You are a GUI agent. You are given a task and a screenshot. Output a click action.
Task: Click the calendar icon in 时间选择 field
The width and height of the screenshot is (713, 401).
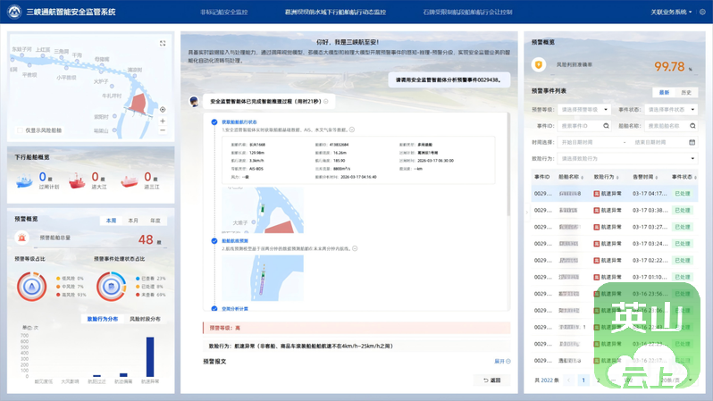692,142
